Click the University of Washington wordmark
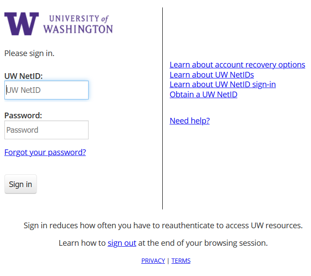Screen dimensions: 311x276 pos(78,24)
